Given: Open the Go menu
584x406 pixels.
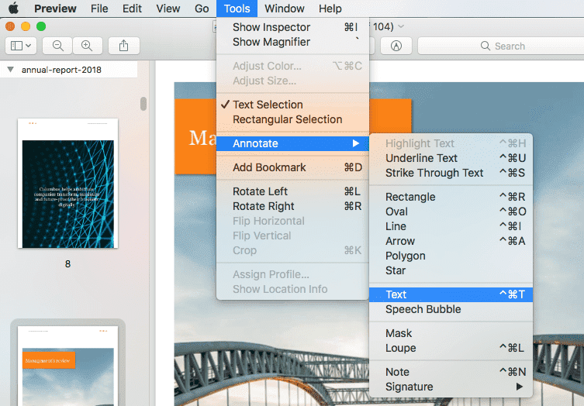Looking at the screenshot, I should point(202,9).
